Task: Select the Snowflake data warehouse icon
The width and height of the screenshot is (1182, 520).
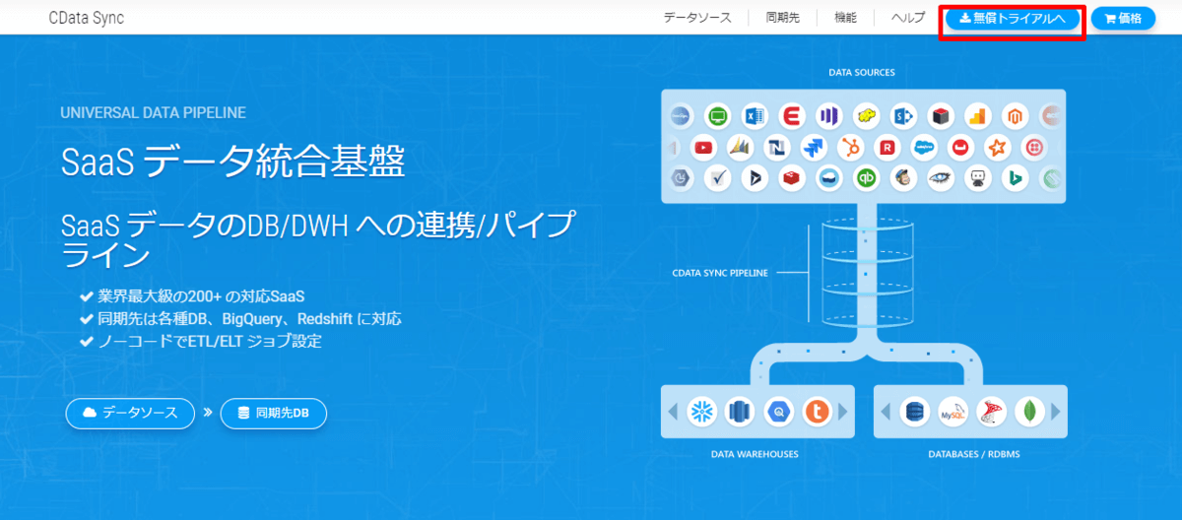Action: click(703, 411)
